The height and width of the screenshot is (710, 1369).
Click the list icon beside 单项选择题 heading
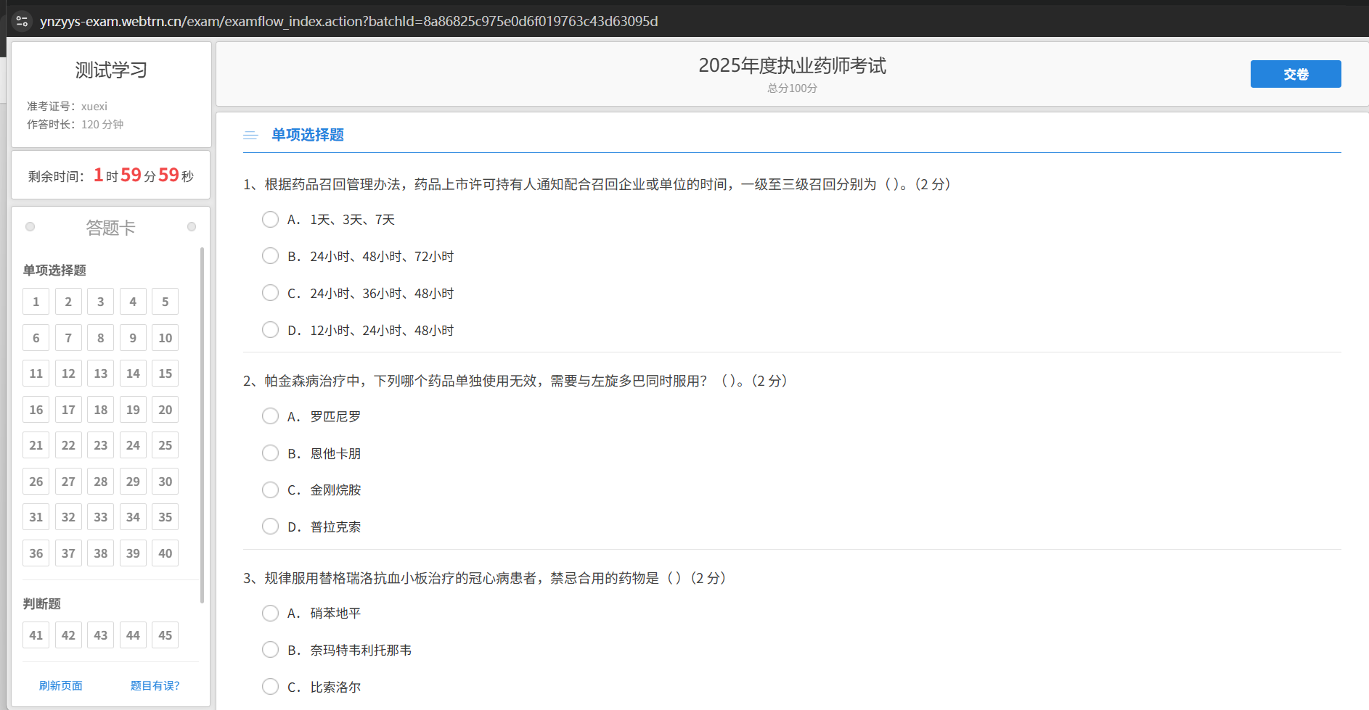click(250, 135)
